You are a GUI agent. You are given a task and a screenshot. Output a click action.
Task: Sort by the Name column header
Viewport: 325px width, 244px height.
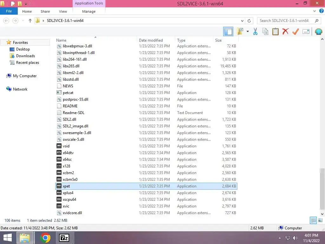[61, 40]
